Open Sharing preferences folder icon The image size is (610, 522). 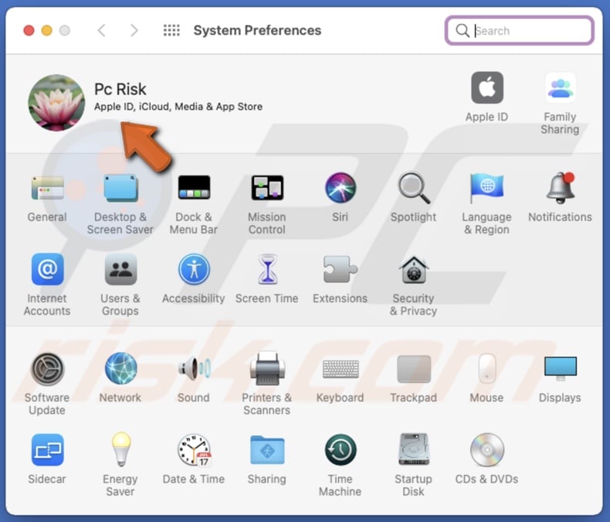pos(267,450)
